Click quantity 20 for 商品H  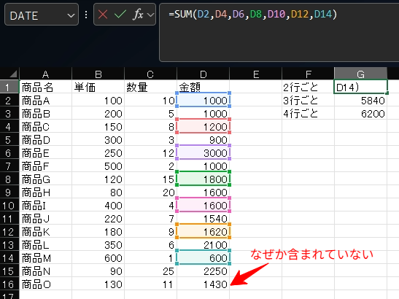click(x=150, y=193)
